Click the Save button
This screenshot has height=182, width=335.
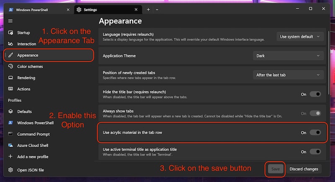276,169
